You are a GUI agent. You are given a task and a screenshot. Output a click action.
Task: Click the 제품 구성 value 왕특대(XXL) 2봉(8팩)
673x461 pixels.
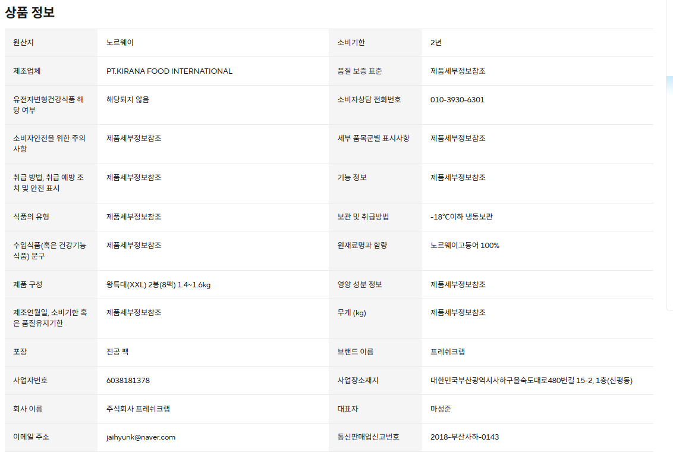click(158, 285)
